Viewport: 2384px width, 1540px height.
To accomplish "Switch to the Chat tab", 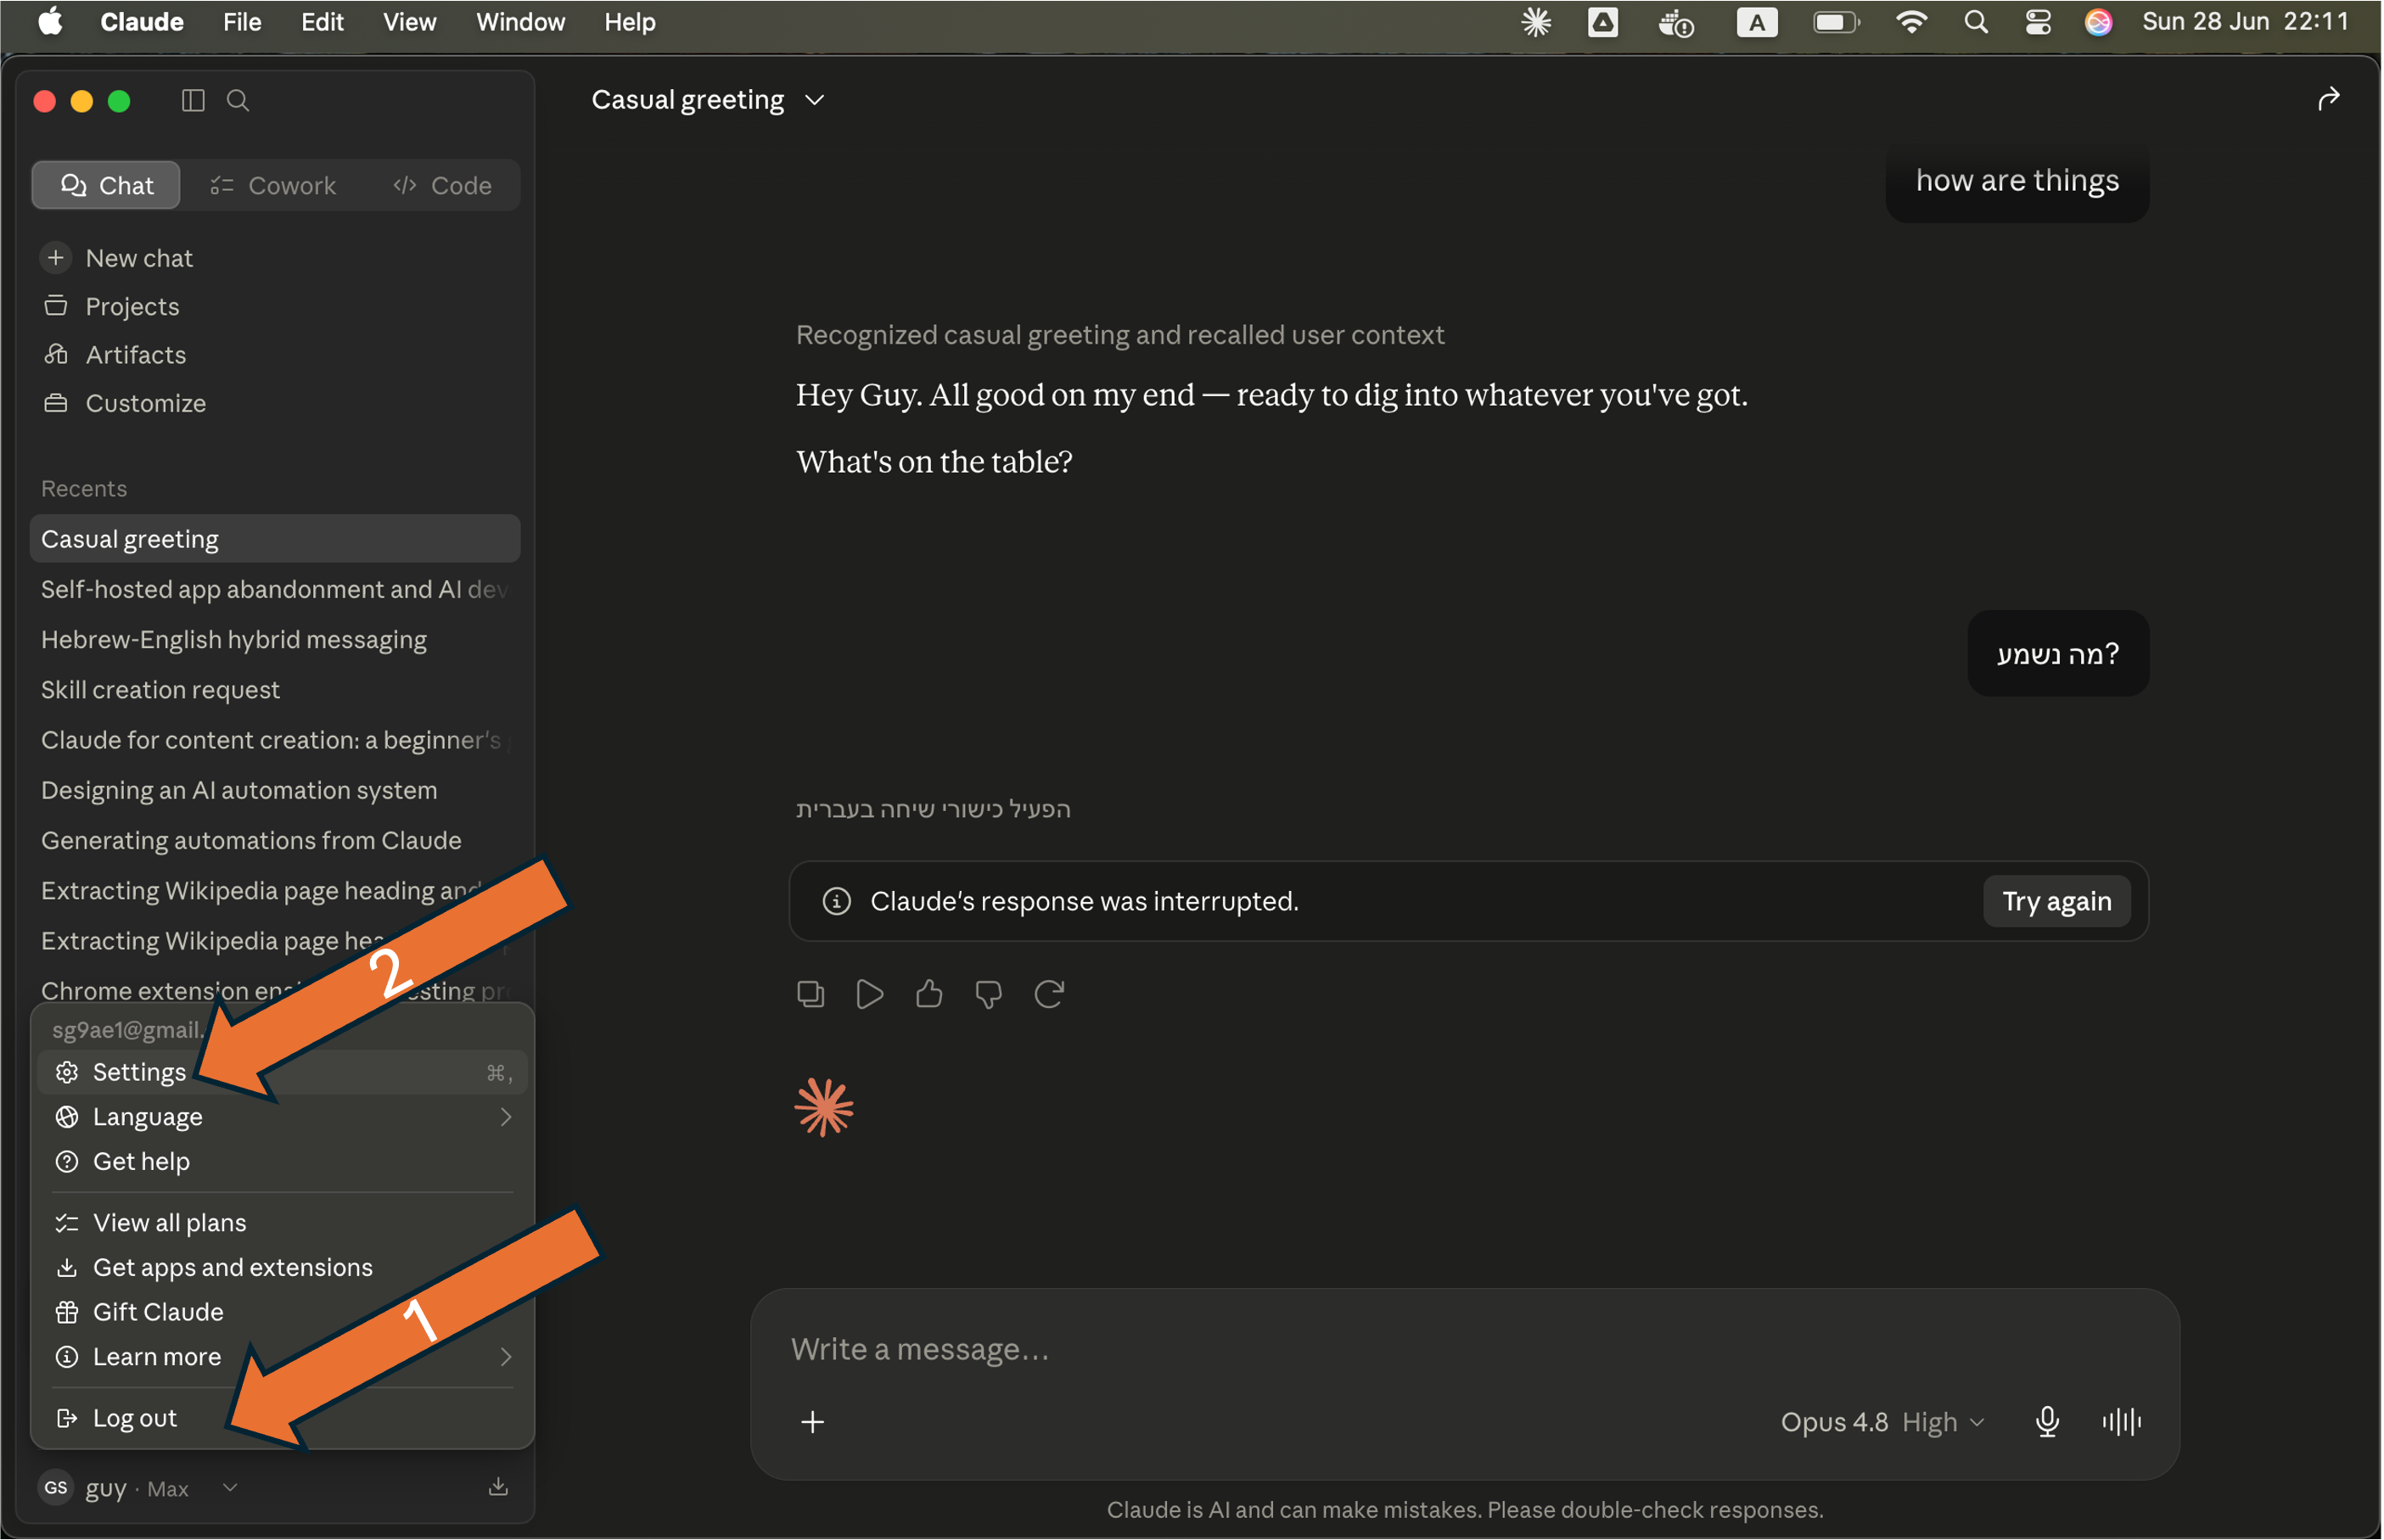I will click(x=106, y=186).
